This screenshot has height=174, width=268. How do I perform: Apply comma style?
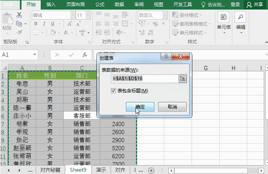(164, 24)
